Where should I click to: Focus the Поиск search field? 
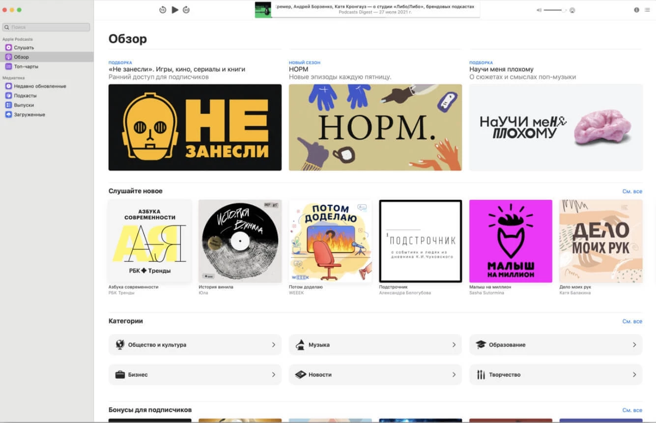pos(46,28)
